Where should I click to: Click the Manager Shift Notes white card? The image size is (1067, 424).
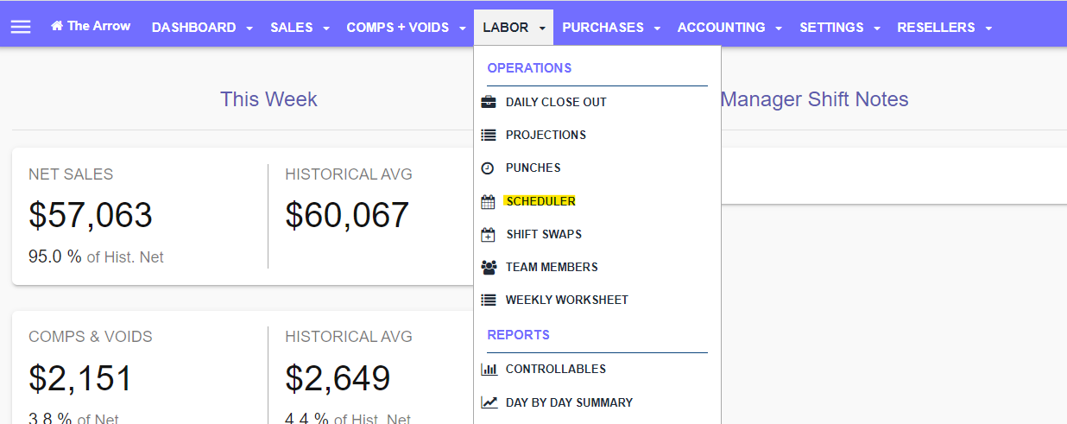(893, 175)
